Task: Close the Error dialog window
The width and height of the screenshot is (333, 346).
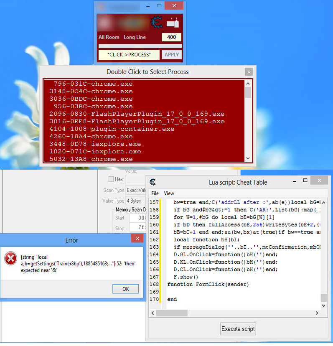Action: tap(137, 239)
